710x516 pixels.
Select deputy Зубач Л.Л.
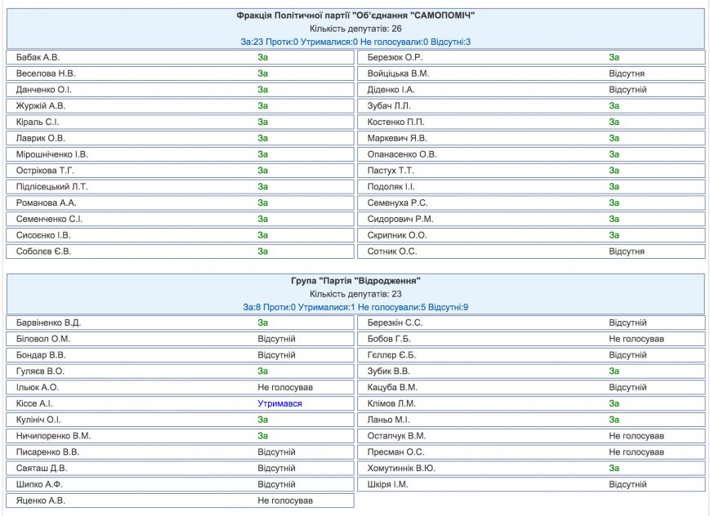point(389,106)
